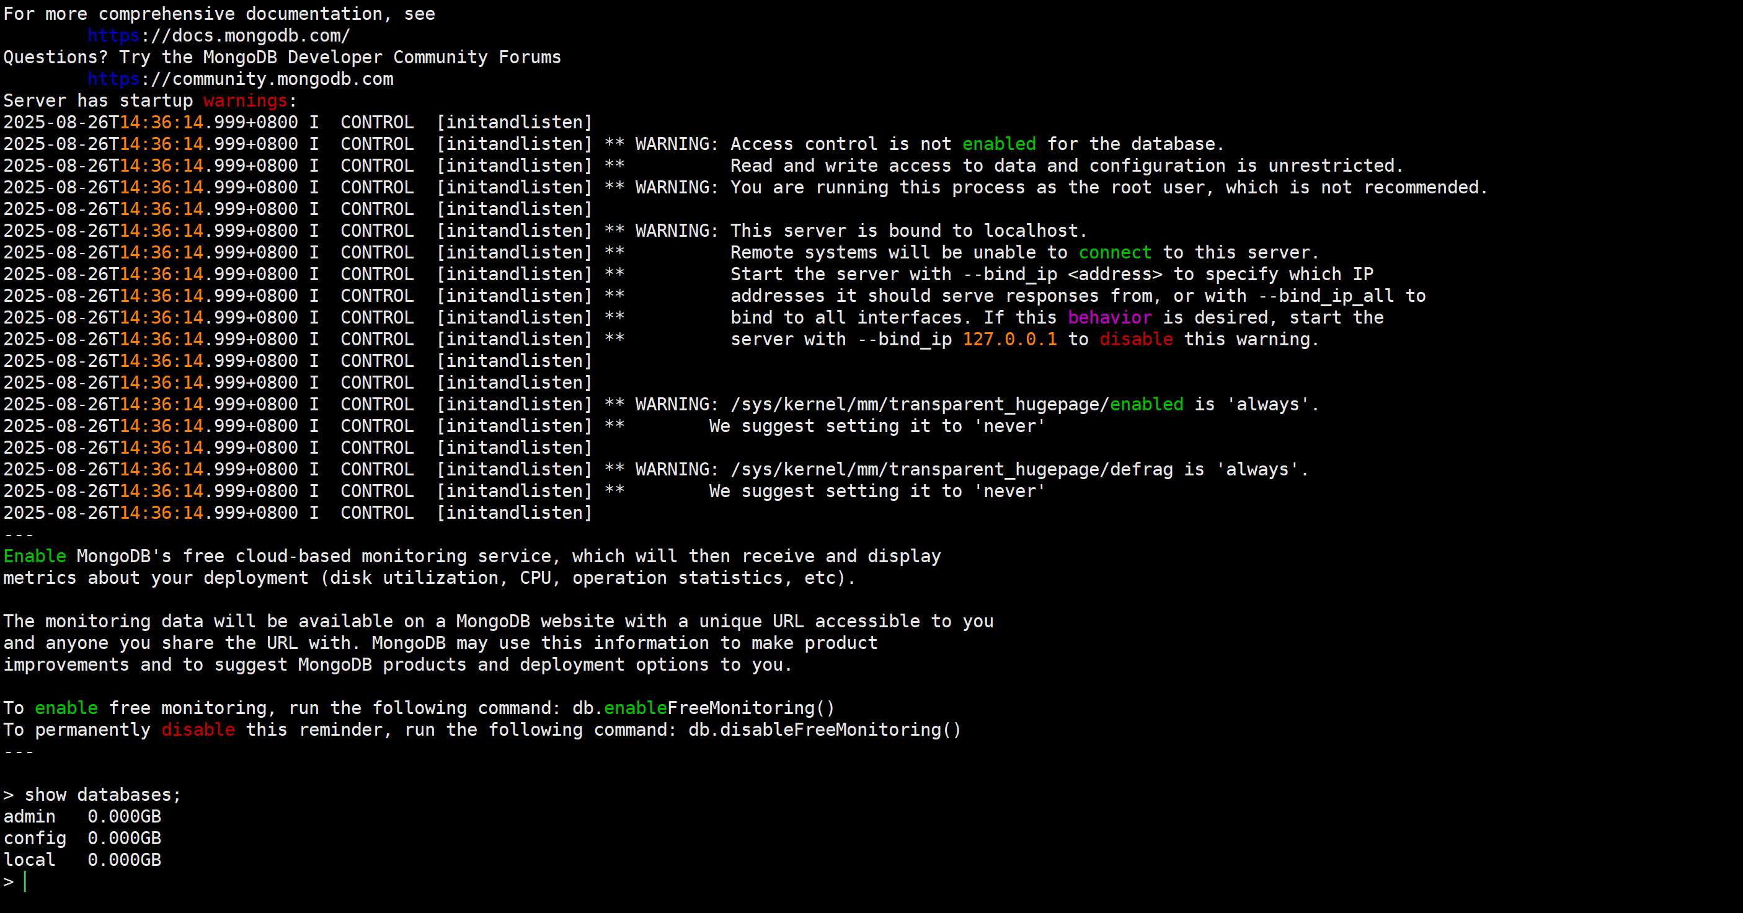This screenshot has height=913, width=1743.
Task: Click the 'config' database row
Action: [x=82, y=838]
